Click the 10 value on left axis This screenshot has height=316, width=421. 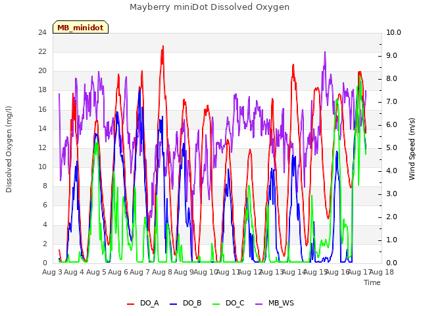(42, 167)
